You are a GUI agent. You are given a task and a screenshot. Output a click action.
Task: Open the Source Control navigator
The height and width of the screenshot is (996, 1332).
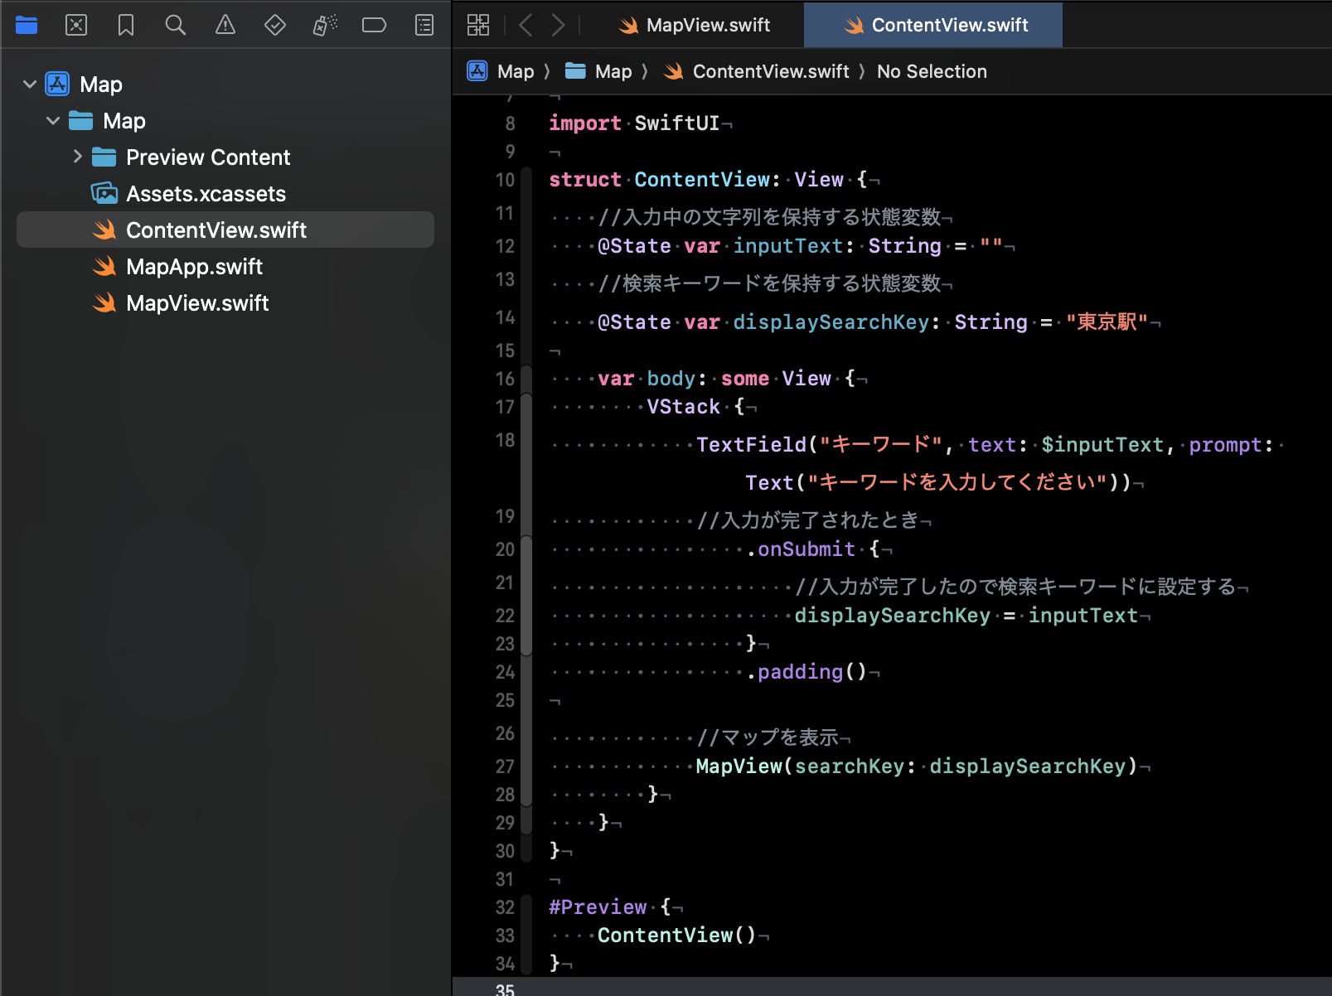[76, 26]
